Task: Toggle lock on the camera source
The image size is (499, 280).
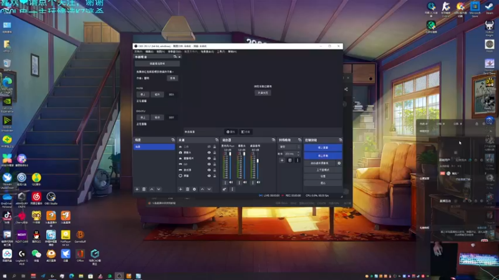Action: 215,152
